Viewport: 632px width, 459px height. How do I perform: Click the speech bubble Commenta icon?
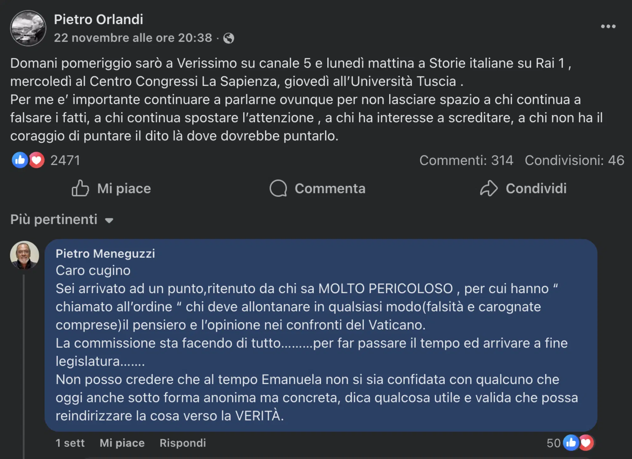point(277,189)
